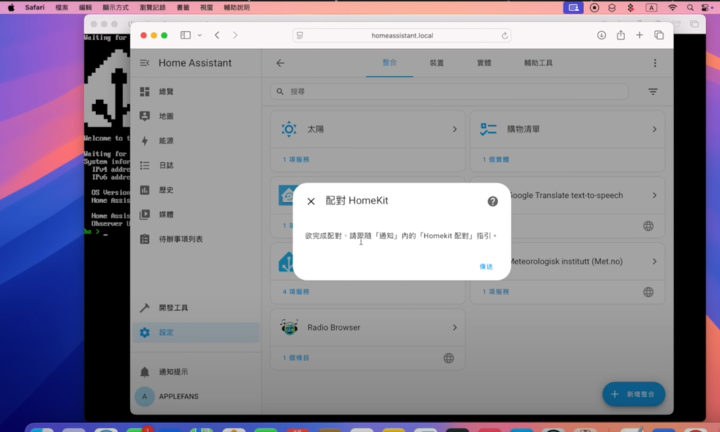Open 日誌 logbook in sidebar
The height and width of the screenshot is (432, 720).
click(196, 165)
